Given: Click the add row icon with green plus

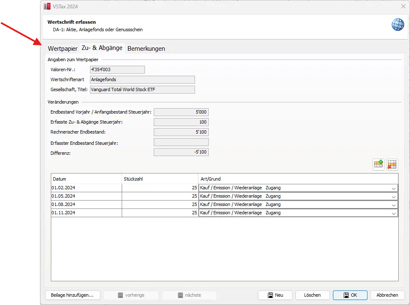Looking at the screenshot, I should click(x=378, y=164).
